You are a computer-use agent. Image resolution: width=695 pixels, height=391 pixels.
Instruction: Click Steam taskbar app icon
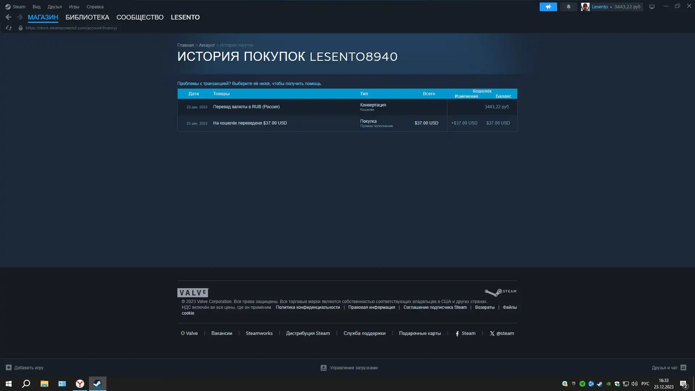pyautogui.click(x=97, y=384)
